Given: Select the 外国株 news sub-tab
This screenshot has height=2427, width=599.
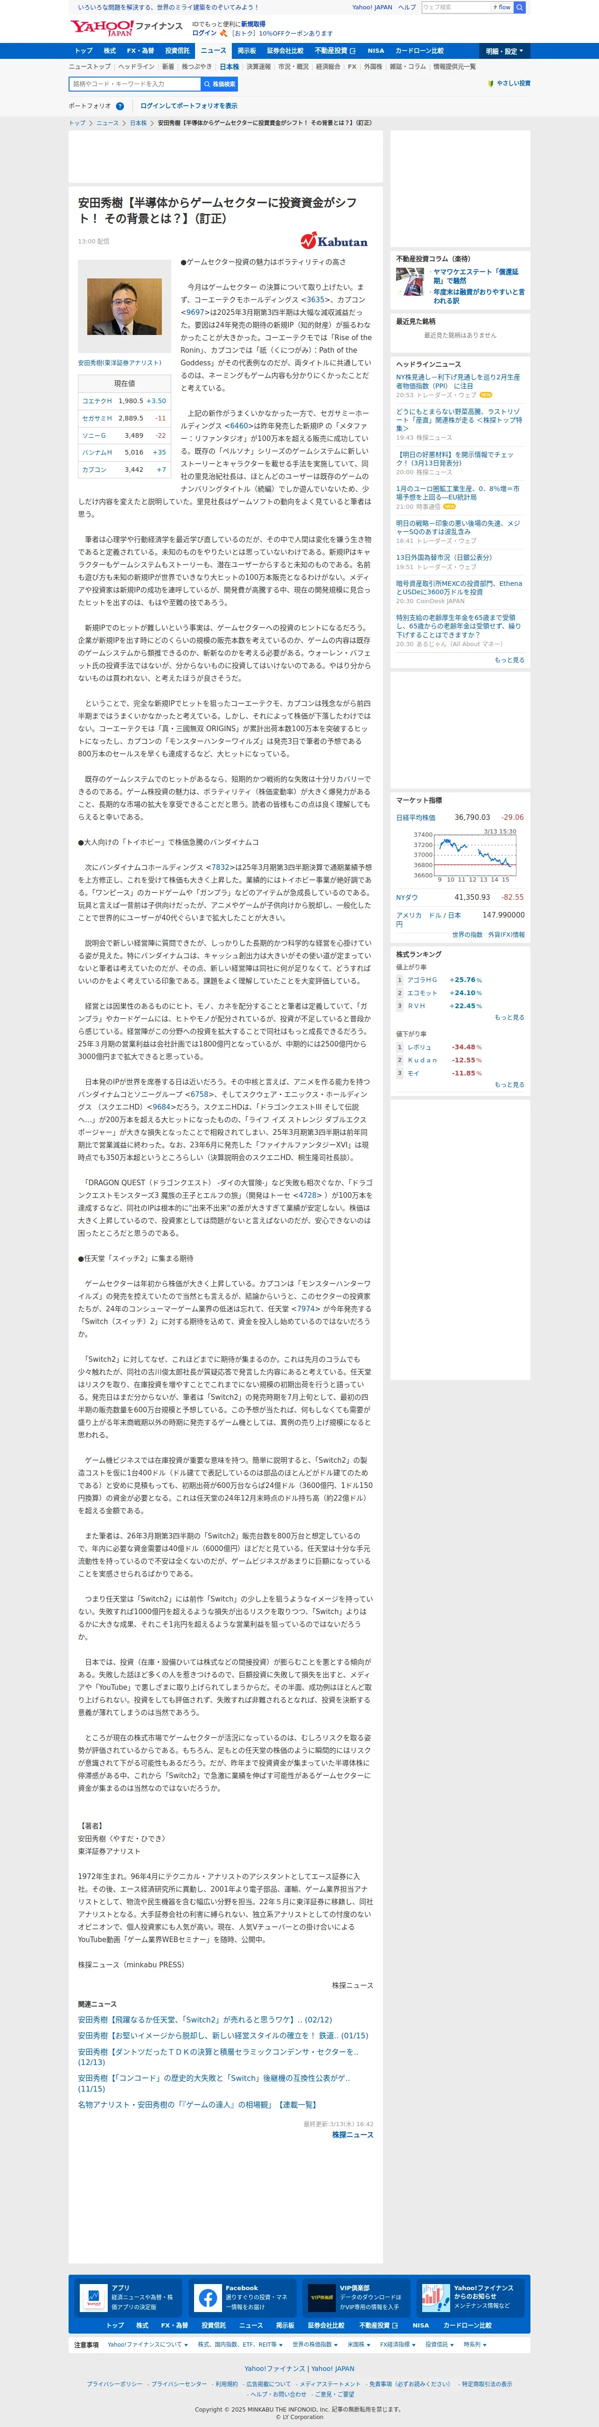Looking at the screenshot, I should [x=373, y=67].
